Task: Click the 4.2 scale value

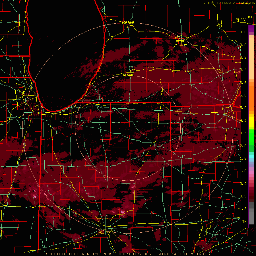Action: (243, 121)
